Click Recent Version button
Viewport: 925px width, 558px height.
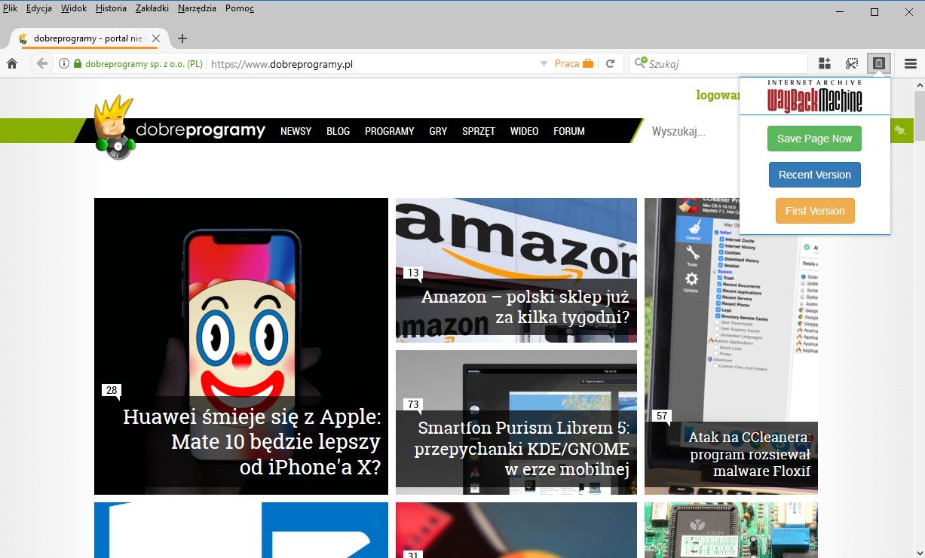tap(814, 175)
